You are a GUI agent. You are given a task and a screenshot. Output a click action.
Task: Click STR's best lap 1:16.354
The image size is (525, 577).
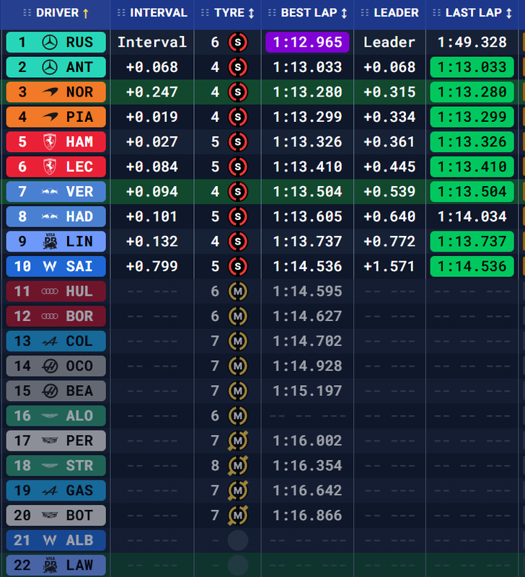pyautogui.click(x=307, y=465)
